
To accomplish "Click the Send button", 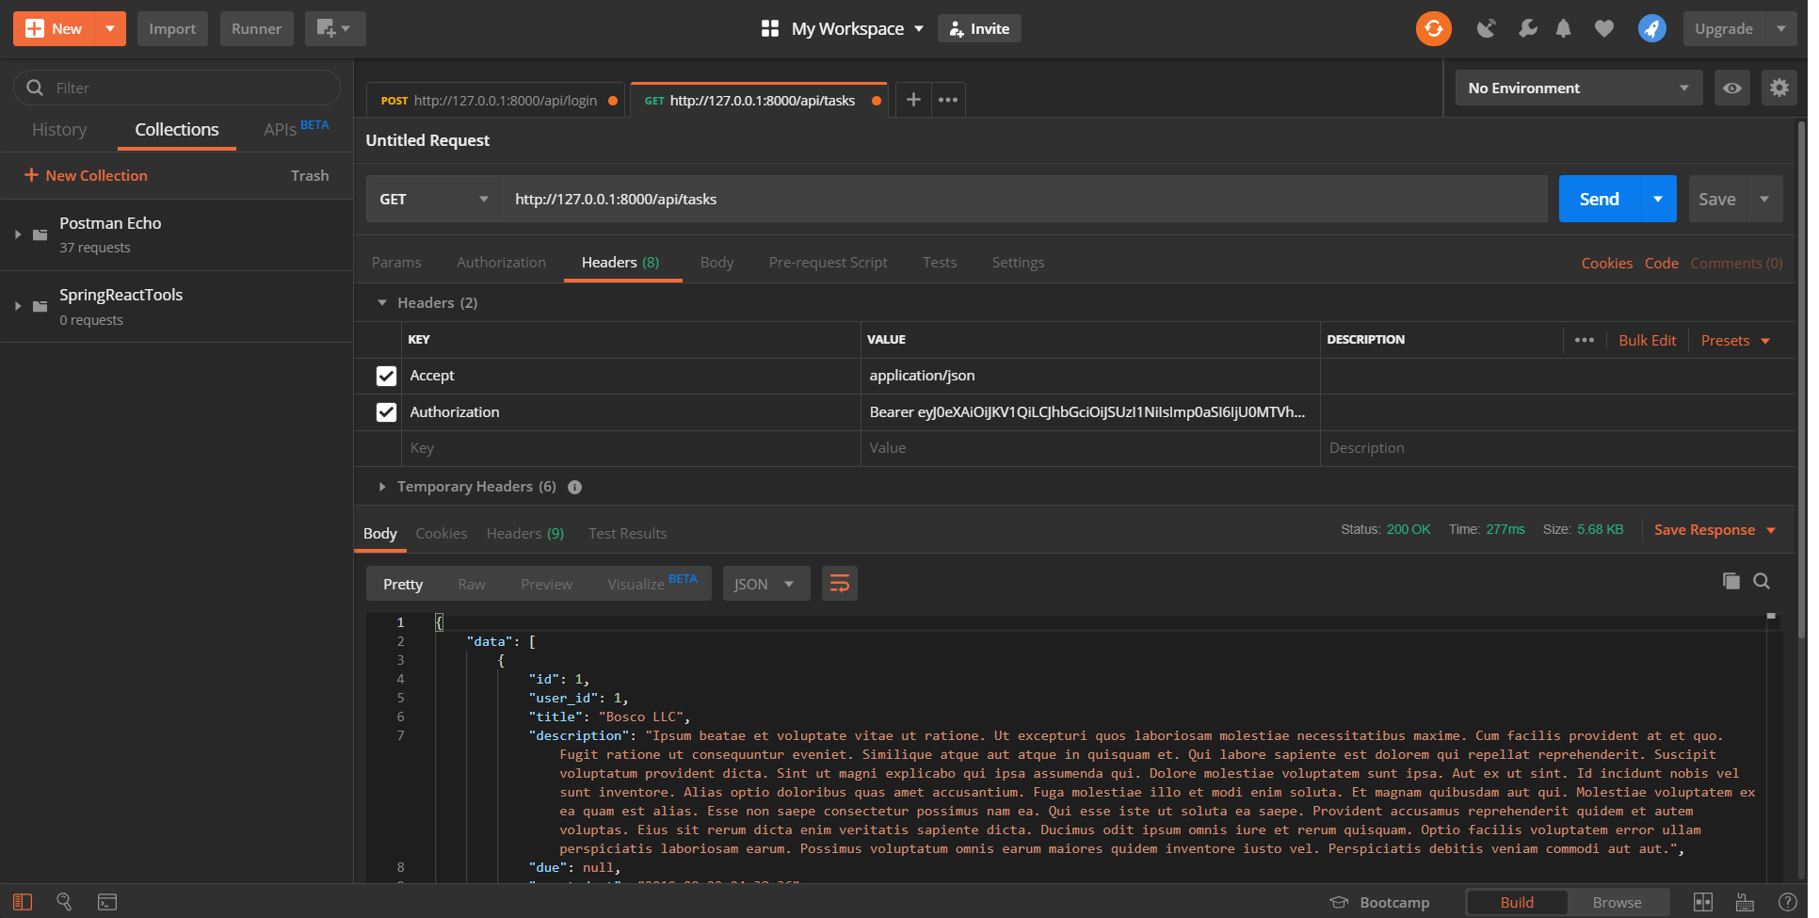I will click(x=1599, y=199).
